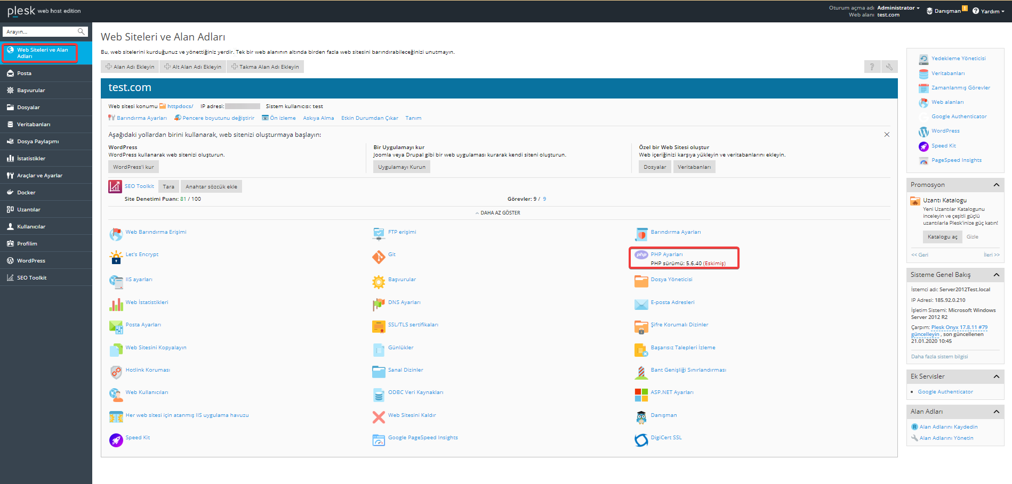
Task: Open Web Barındırma Erişimi icon
Action: [x=116, y=234]
